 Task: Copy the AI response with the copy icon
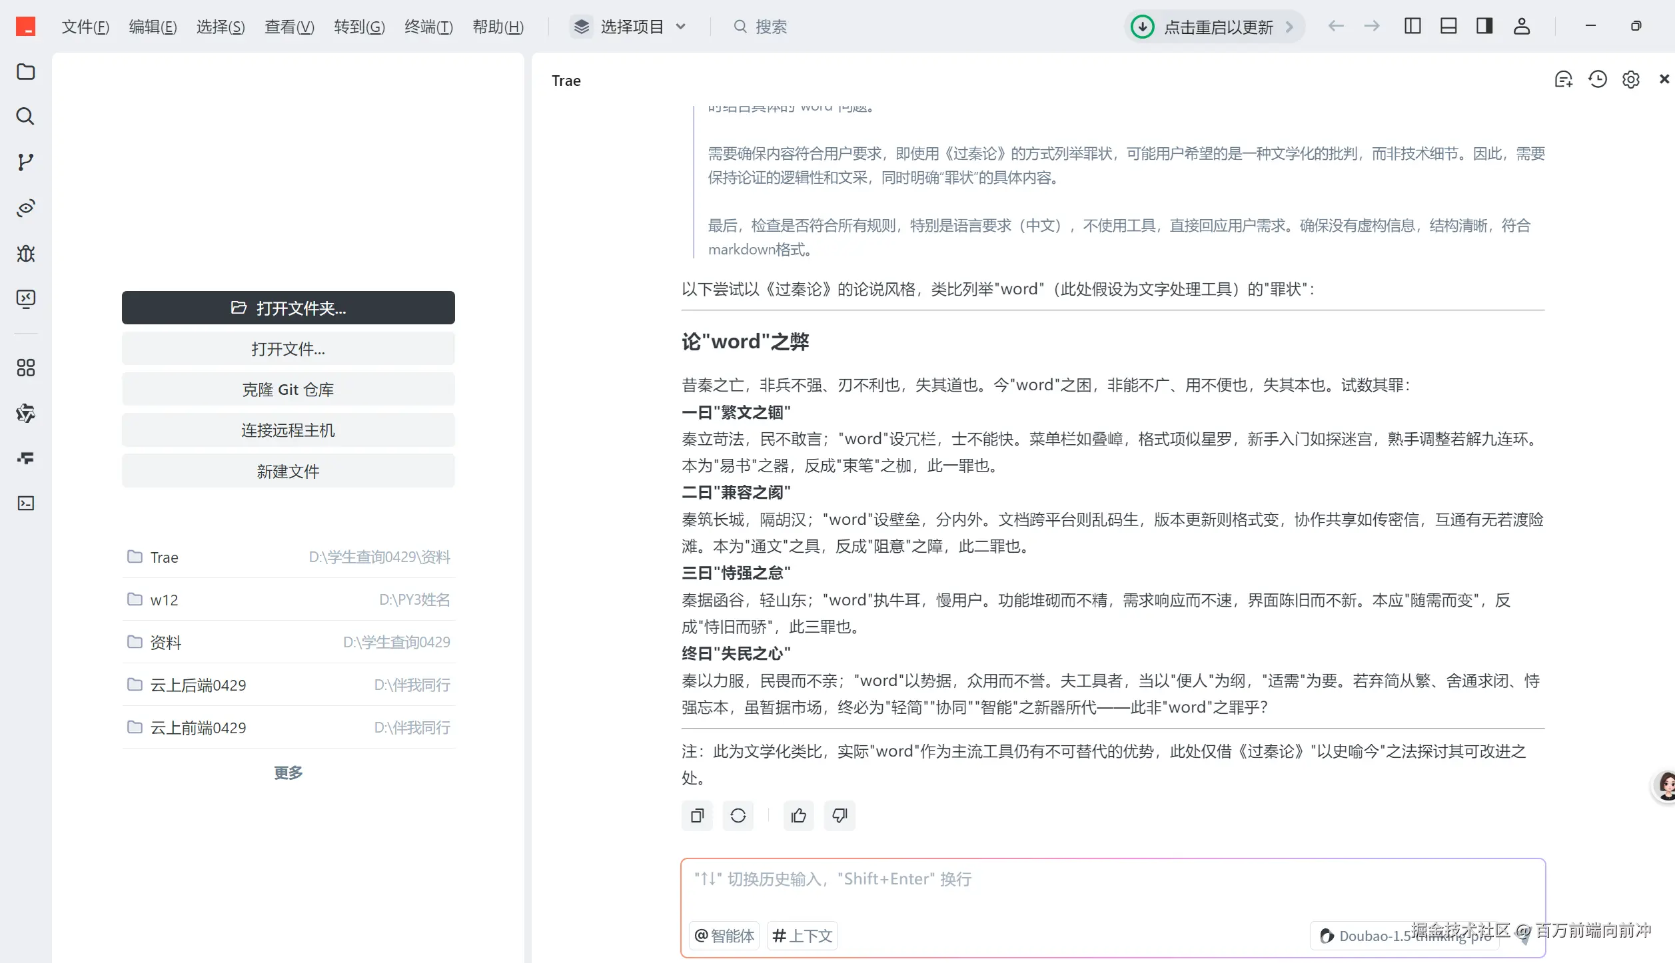696,815
